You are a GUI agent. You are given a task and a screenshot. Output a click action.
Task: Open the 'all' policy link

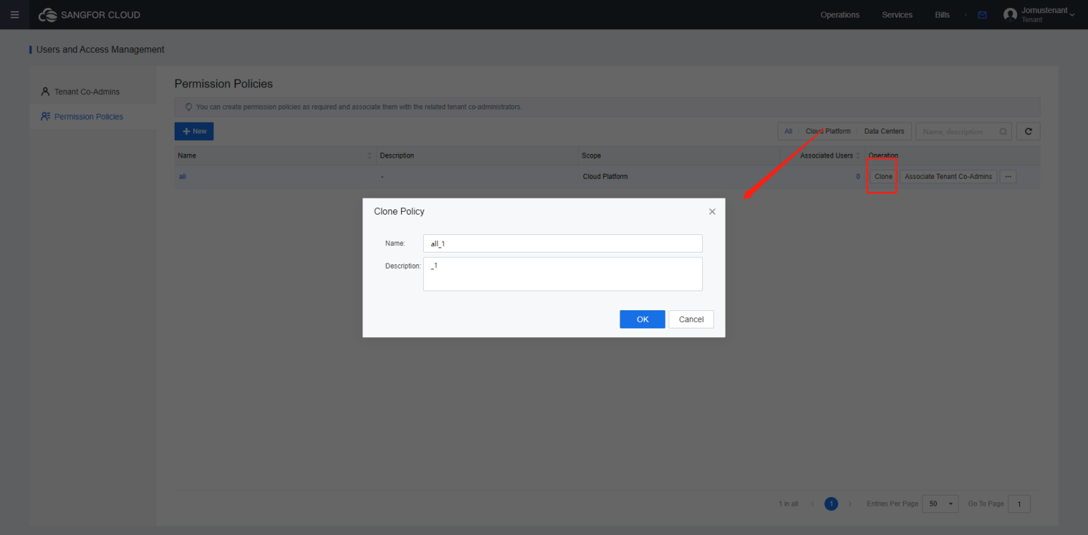coord(183,177)
